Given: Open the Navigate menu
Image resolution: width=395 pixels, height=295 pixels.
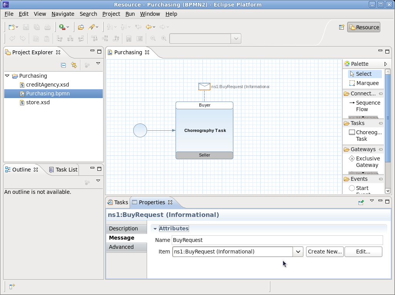Looking at the screenshot, I should pyautogui.click(x=63, y=14).
